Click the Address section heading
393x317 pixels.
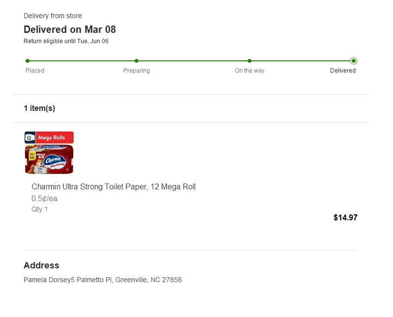point(41,265)
